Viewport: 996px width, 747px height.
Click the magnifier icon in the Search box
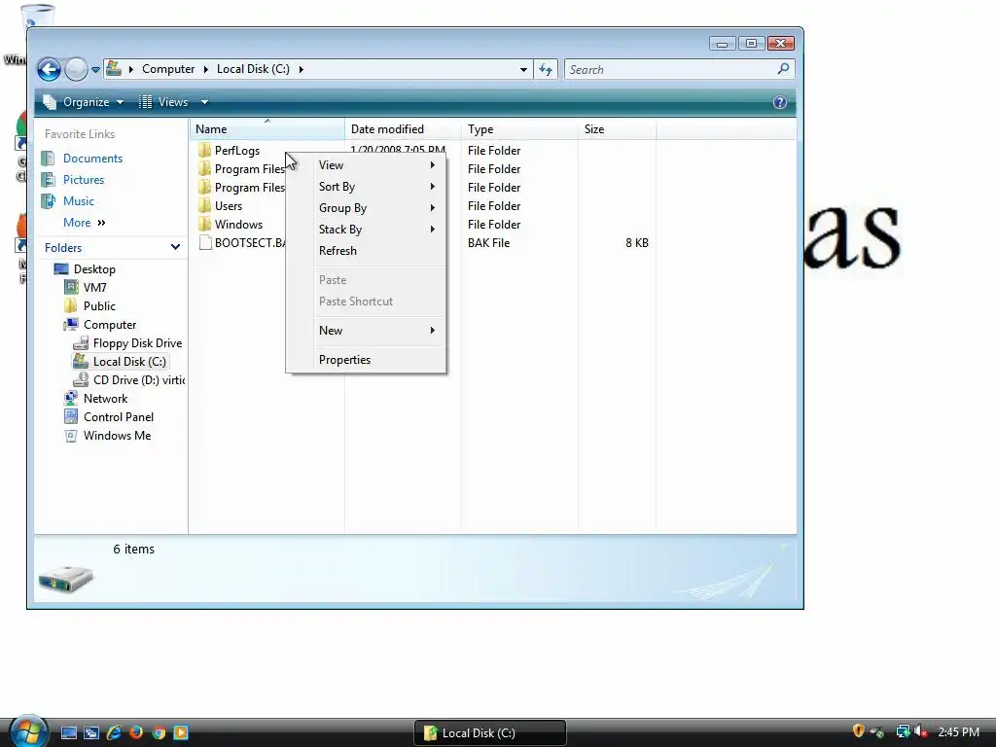click(x=783, y=69)
